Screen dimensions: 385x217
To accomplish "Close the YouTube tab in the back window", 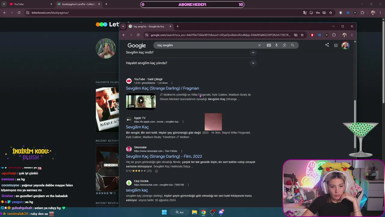I will click(51, 4).
